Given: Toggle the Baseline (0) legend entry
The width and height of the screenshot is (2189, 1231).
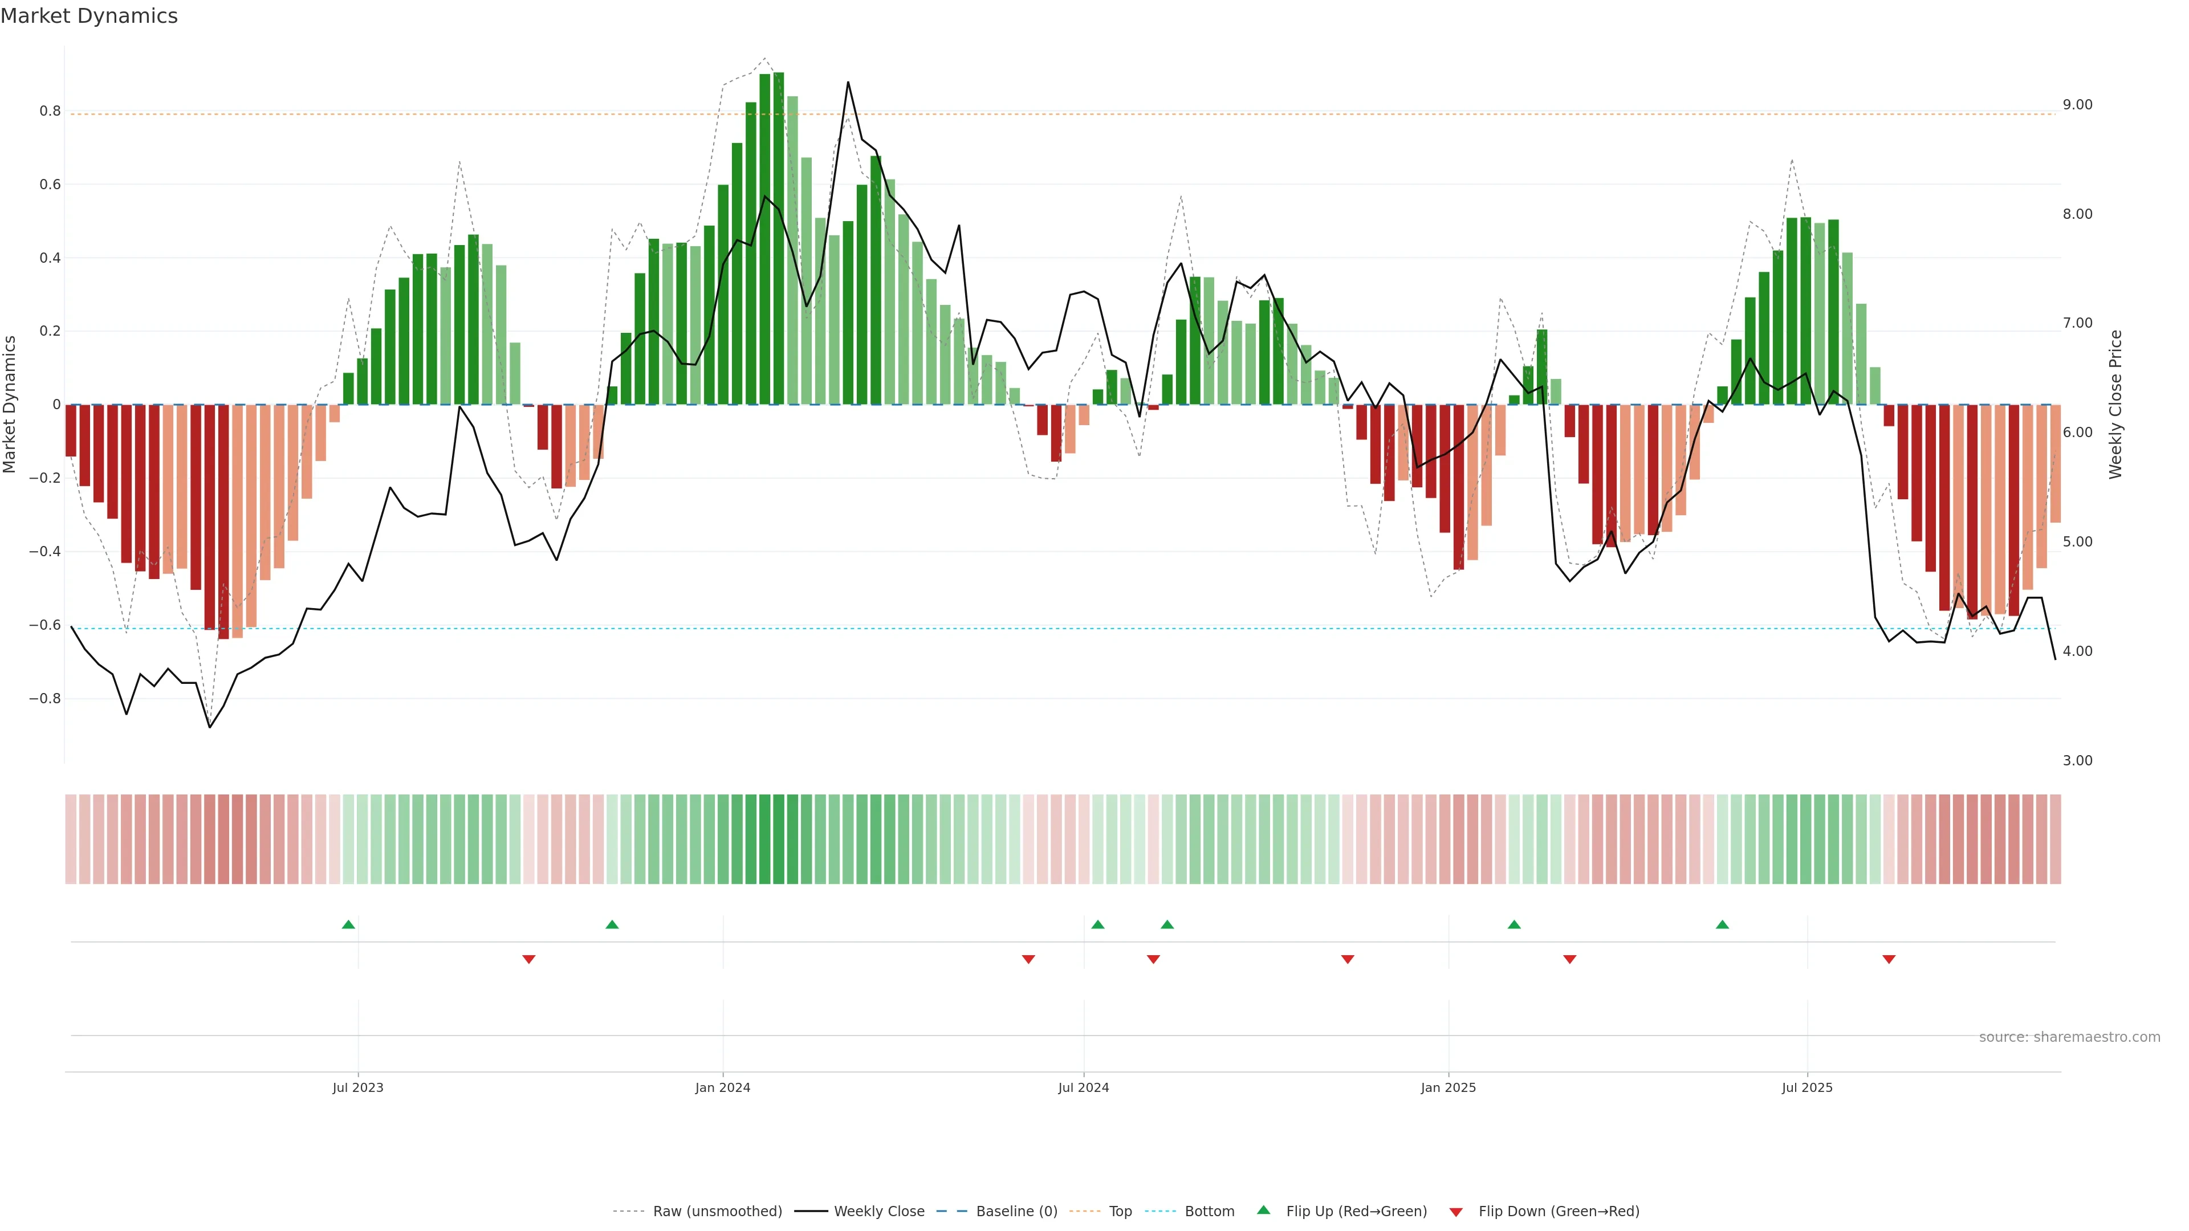Looking at the screenshot, I should [x=1016, y=1212].
